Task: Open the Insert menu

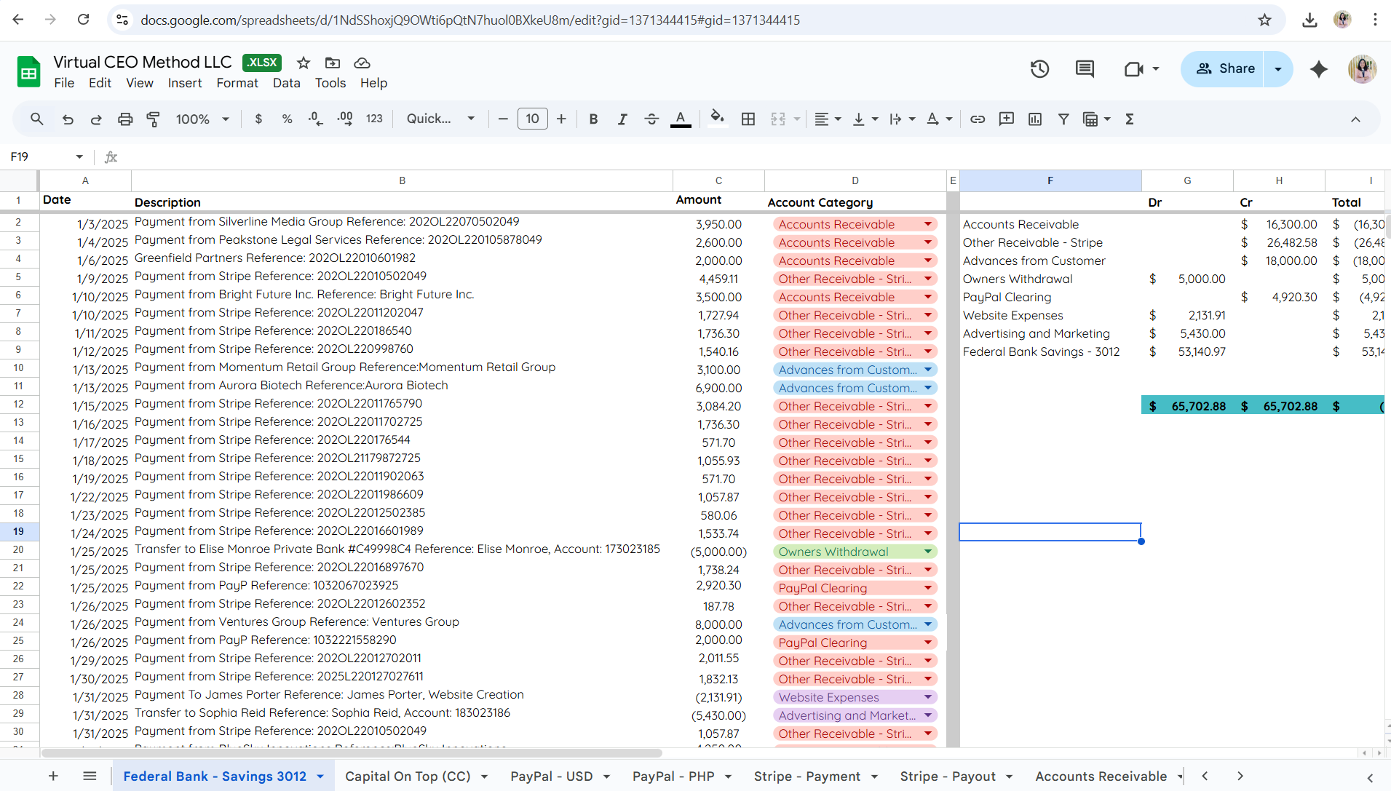Action: pos(185,83)
